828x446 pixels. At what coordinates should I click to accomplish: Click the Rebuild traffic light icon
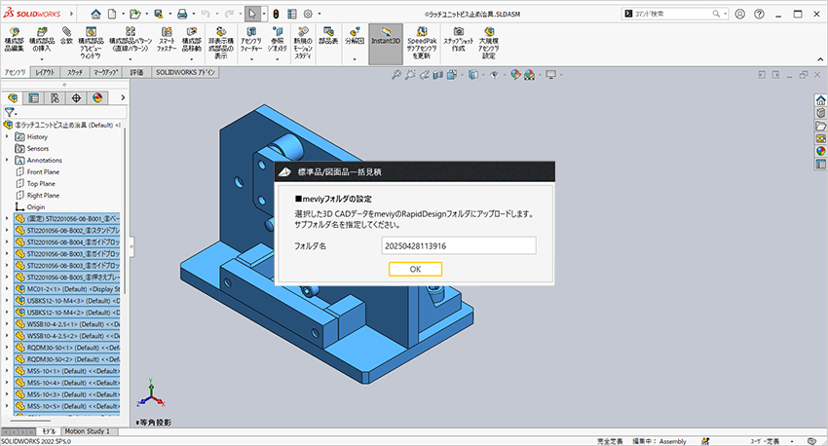tap(276, 14)
